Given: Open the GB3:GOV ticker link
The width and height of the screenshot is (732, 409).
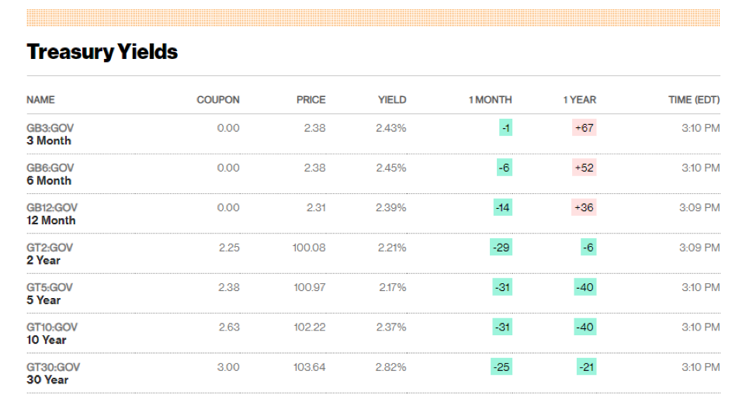Looking at the screenshot, I should tap(50, 128).
